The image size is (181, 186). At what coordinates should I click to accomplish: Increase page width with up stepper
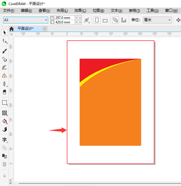80,18
